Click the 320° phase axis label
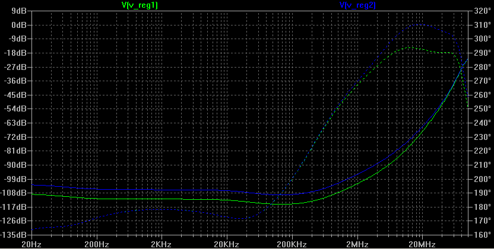This screenshot has width=494, height=249. (482, 11)
